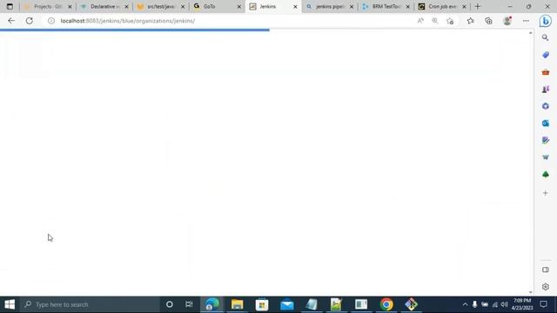Viewport: 557px width, 313px height.
Task: Open the sidebar Designer icon
Action: (546, 140)
